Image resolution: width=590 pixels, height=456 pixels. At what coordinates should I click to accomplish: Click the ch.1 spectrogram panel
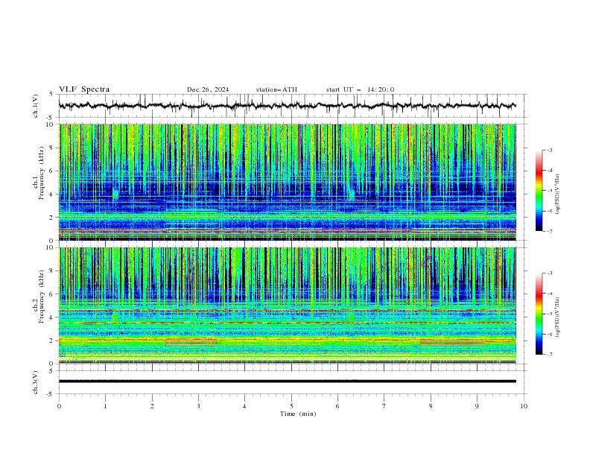(x=288, y=182)
